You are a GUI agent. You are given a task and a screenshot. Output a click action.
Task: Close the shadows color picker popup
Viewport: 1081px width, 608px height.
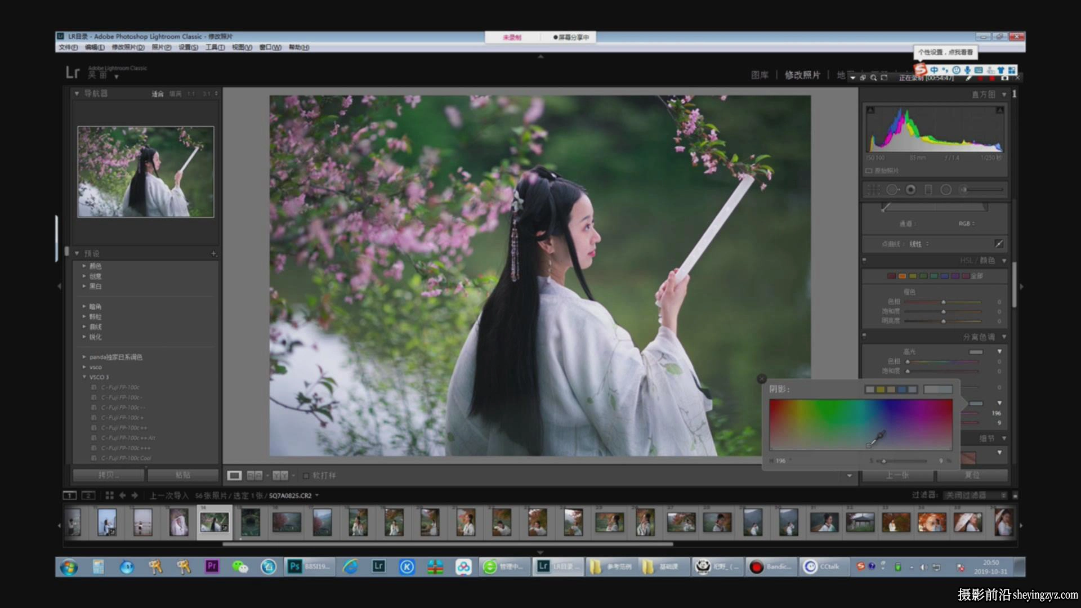point(762,379)
